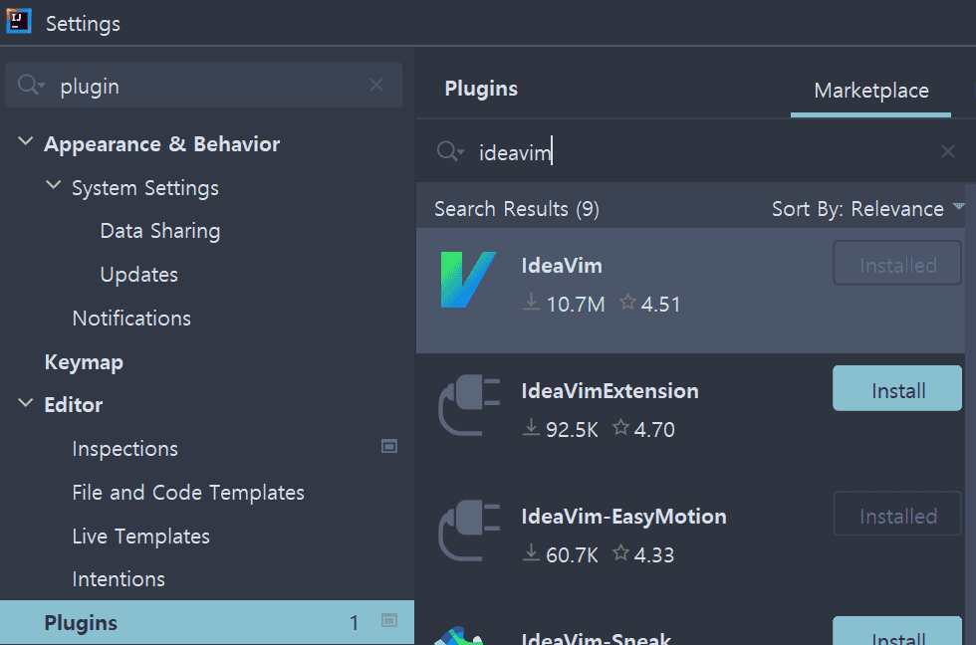Click the settings search magnifier icon
976x645 pixels.
[31, 85]
